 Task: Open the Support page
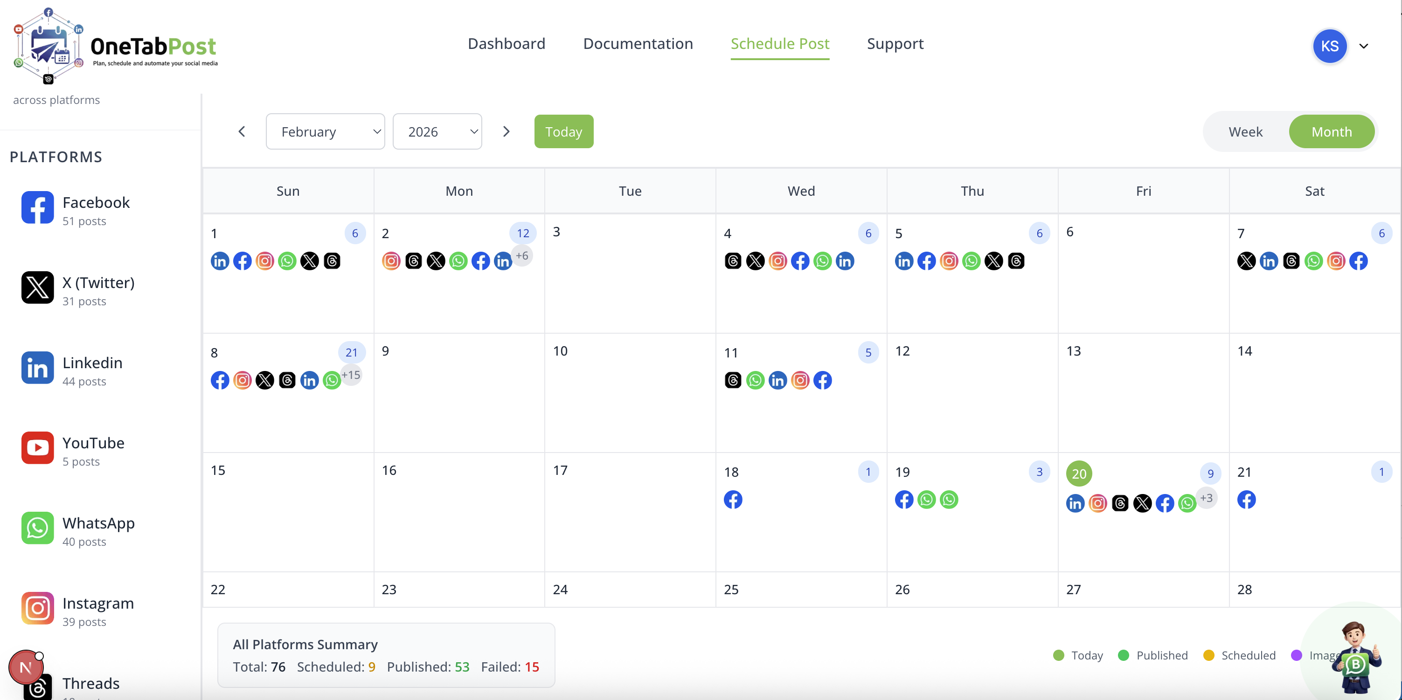tap(895, 43)
